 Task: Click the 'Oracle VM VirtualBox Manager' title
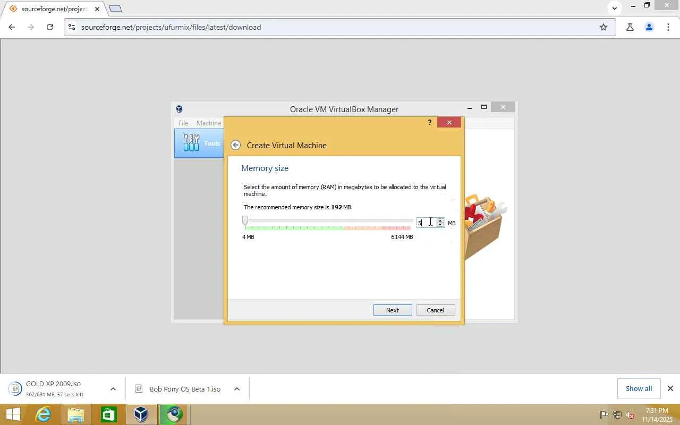[344, 109]
